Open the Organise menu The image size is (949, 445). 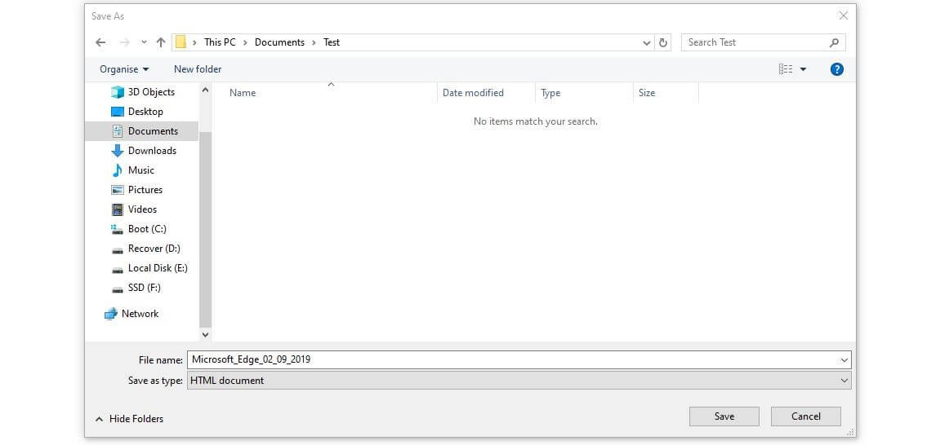click(x=124, y=69)
